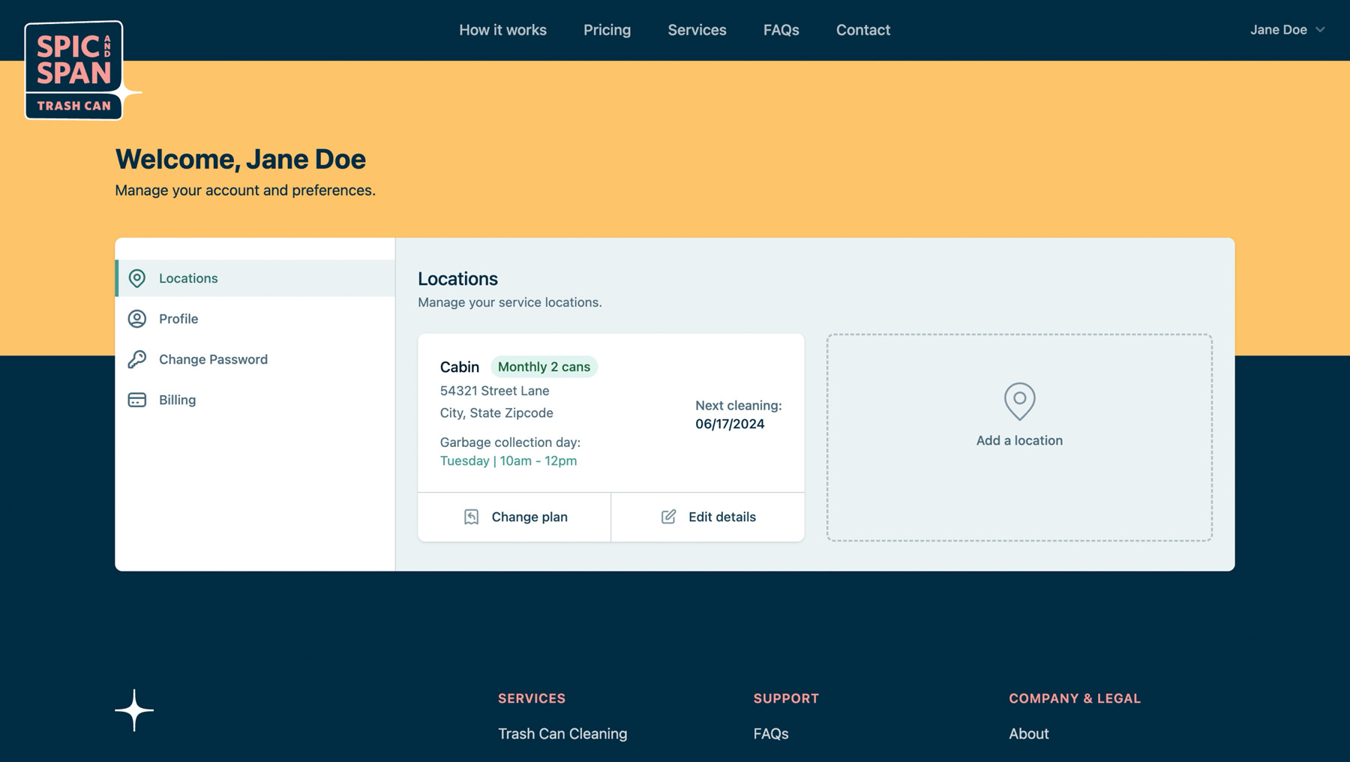Click the Locations pin icon in sidebar
This screenshot has height=762, width=1350.
pos(137,278)
